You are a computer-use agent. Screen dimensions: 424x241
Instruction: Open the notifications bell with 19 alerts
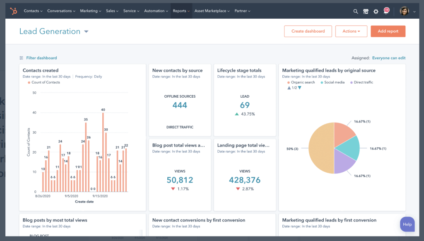point(385,11)
